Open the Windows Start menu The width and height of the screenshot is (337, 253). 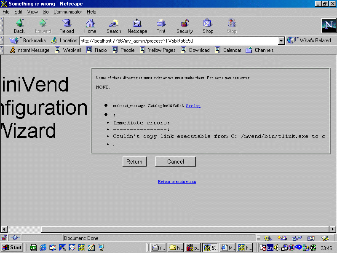[x=12, y=248]
